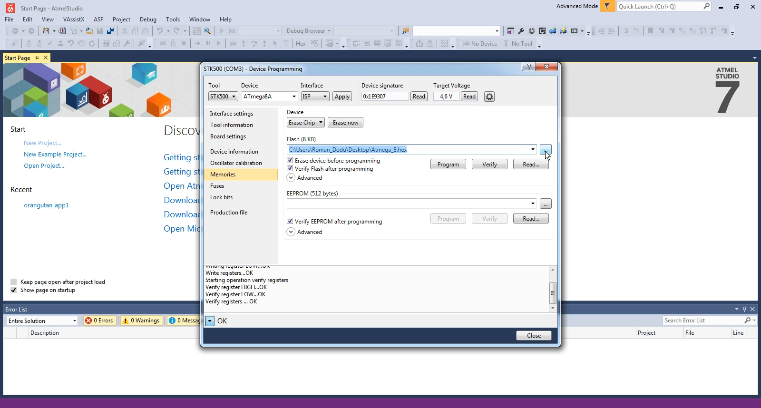Screen dimensions: 761x408
Task: Click the Open File toolbar icon
Action: coord(89,31)
